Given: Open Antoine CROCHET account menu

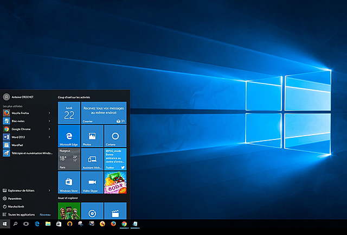Looking at the screenshot, I should pyautogui.click(x=18, y=97).
